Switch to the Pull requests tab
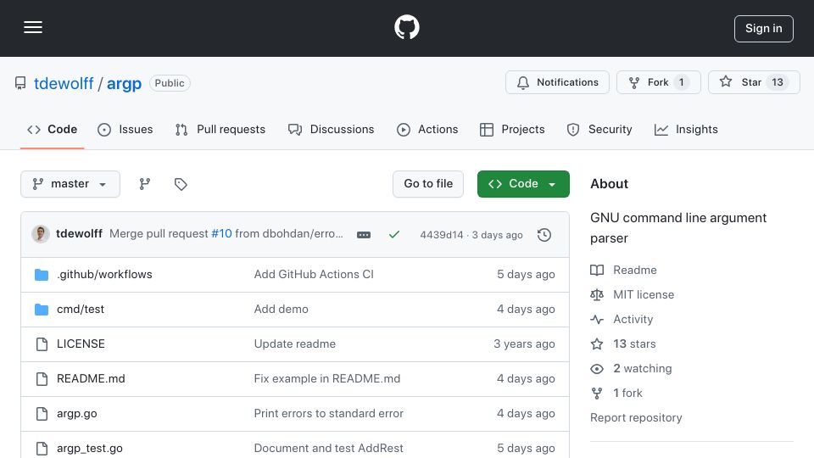The image size is (814, 458). coord(220,129)
